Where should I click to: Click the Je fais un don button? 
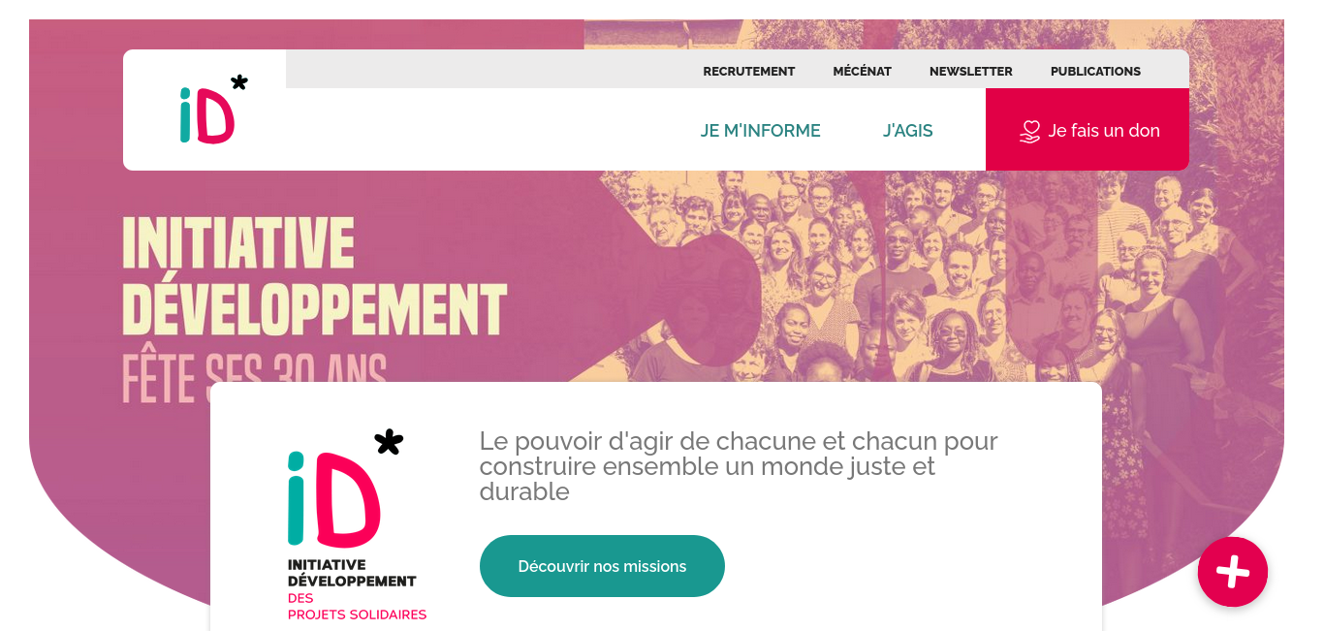[1088, 130]
